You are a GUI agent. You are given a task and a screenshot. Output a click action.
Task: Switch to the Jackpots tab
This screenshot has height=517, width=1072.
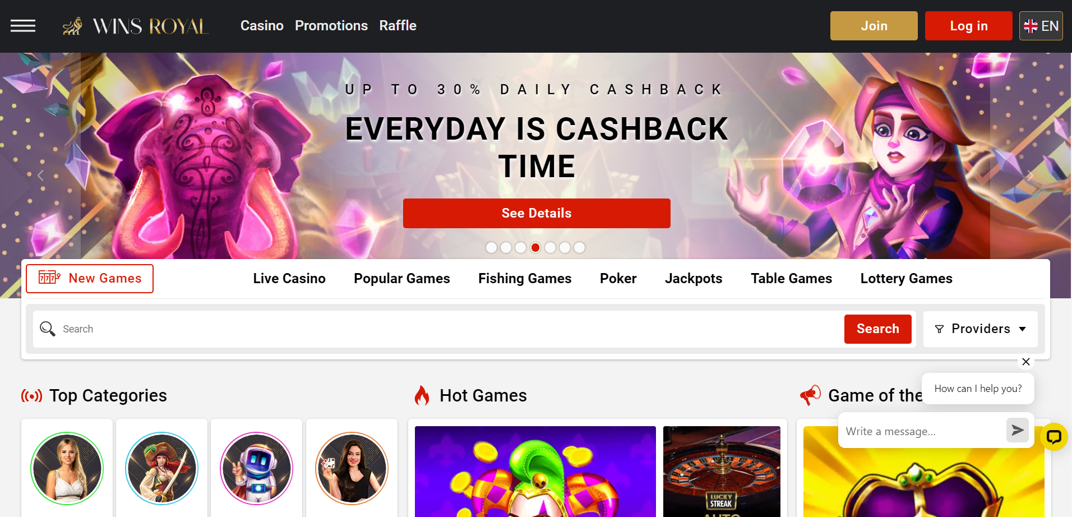pos(694,279)
